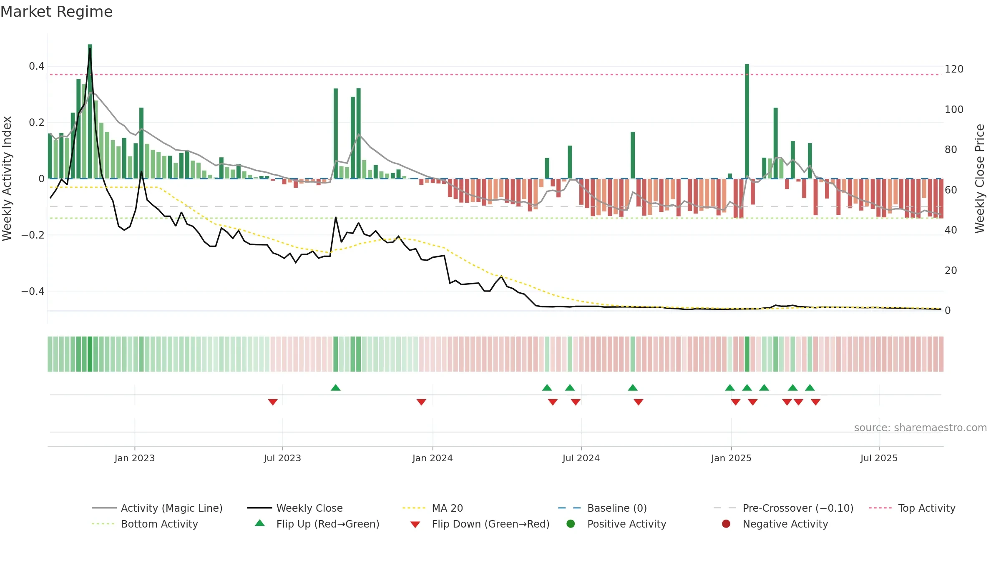Toggle the Flip Up (Red→Green) legend entry

tap(317, 524)
